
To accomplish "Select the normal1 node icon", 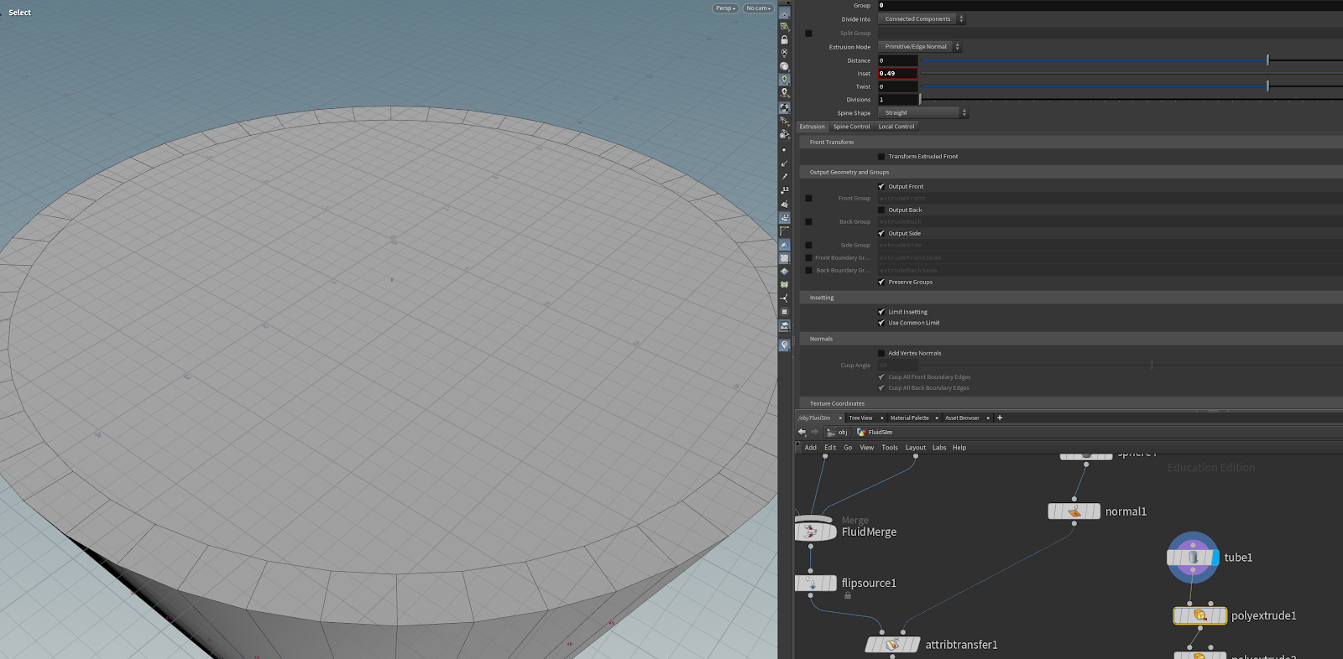I will (1074, 511).
